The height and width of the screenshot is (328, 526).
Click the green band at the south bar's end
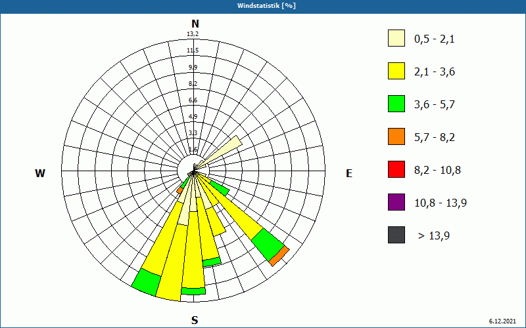coord(193,291)
